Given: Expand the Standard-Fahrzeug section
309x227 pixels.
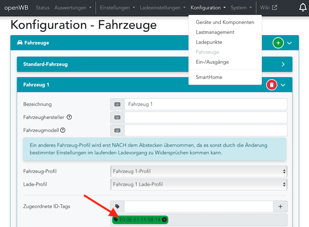Looking at the screenshot, I should point(283,64).
